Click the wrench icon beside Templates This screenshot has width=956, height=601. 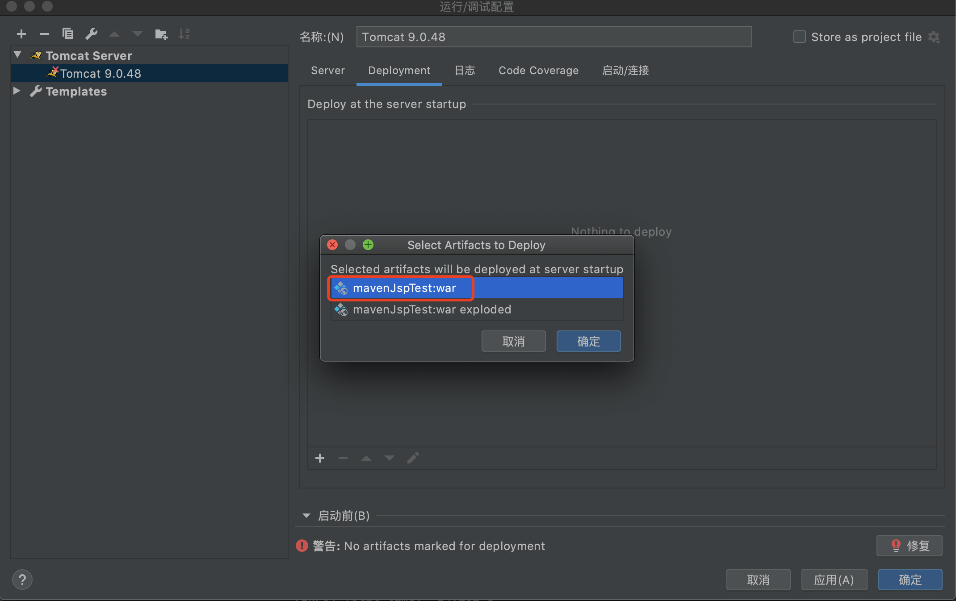[36, 91]
